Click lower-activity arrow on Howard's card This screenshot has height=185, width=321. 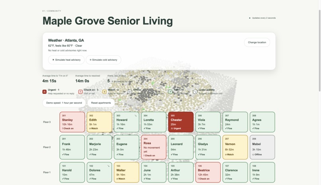point(135,116)
